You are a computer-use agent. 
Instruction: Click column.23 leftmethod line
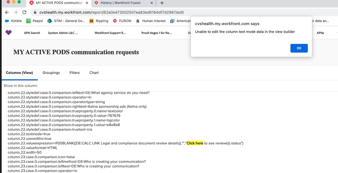coord(77,162)
